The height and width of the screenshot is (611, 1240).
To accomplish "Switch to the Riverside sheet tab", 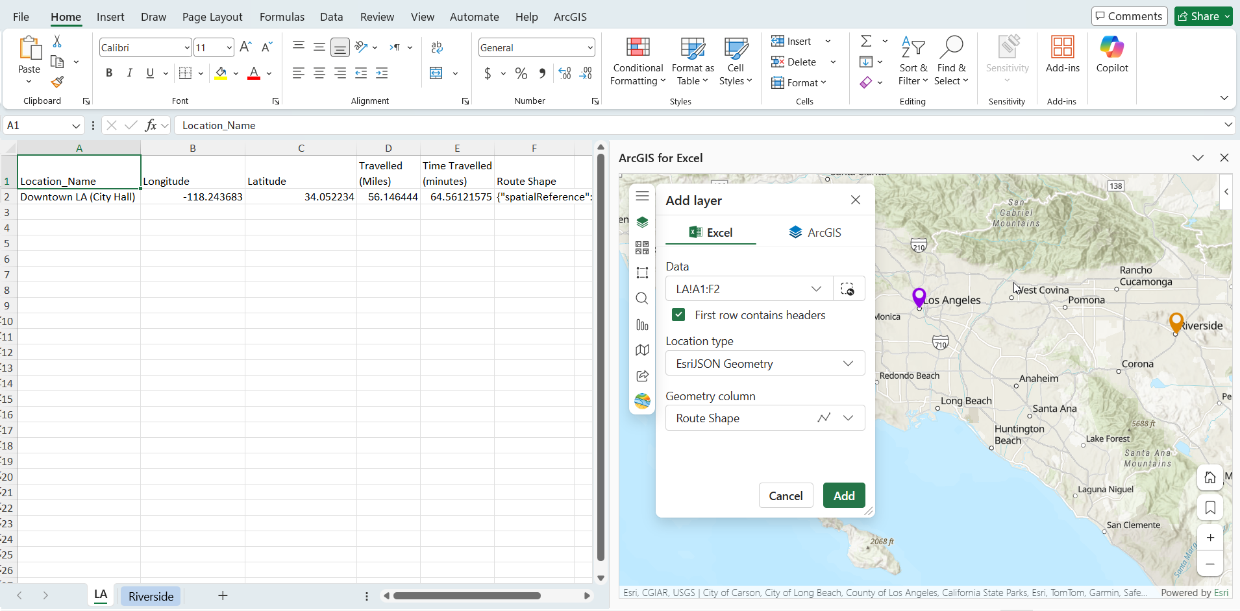I will coord(151,596).
